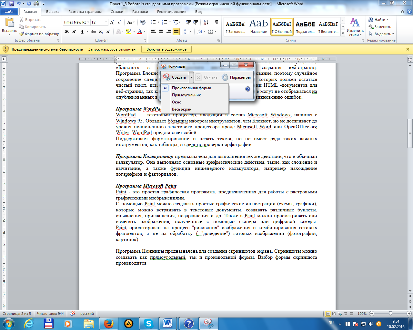Open the highlight color dropdown arrow
This screenshot has width=413, height=330.
tap(134, 32)
